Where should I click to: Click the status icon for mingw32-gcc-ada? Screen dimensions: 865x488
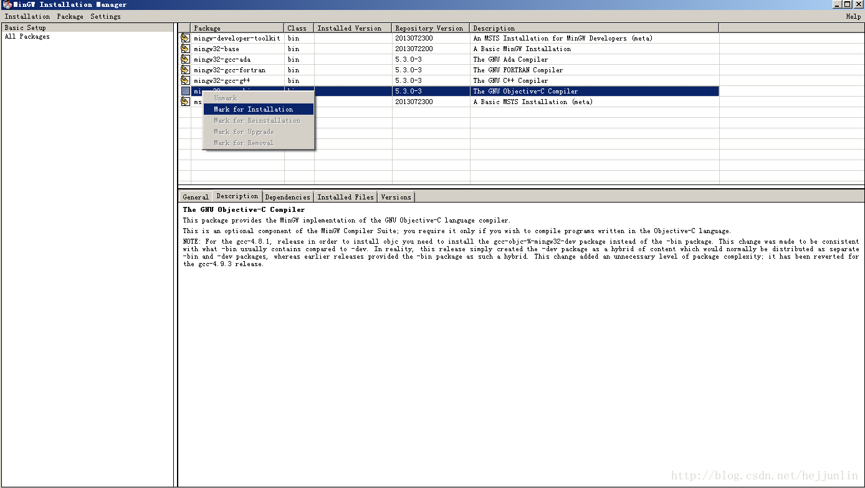185,59
